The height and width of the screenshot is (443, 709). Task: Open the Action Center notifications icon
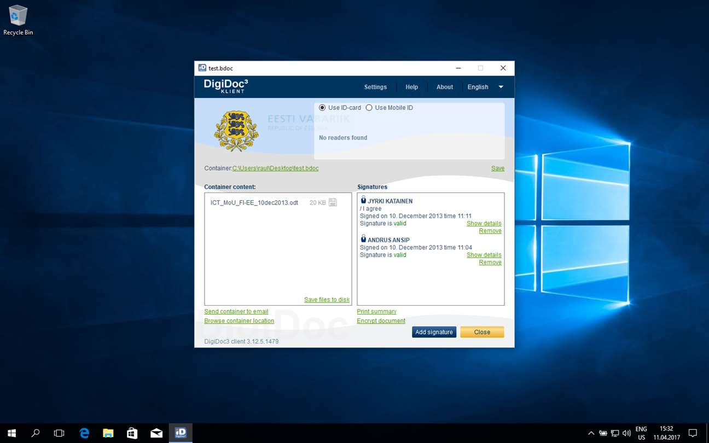click(x=693, y=433)
